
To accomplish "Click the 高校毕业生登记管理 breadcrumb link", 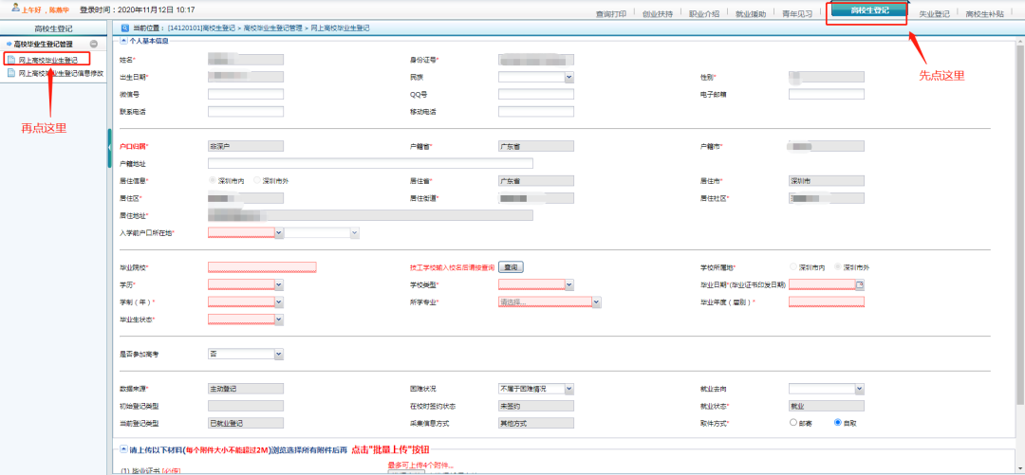I will (x=272, y=28).
